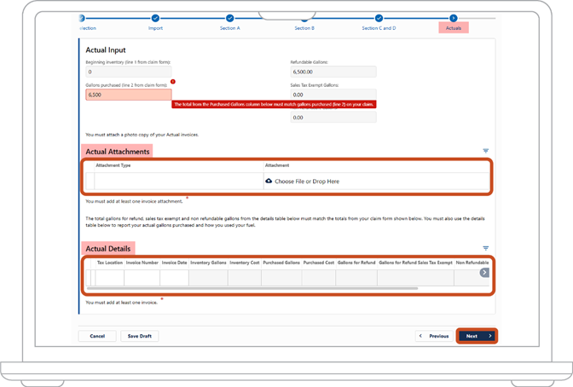Click the Purchased Cost column header
This screenshot has width=573, height=387.
(x=319, y=263)
